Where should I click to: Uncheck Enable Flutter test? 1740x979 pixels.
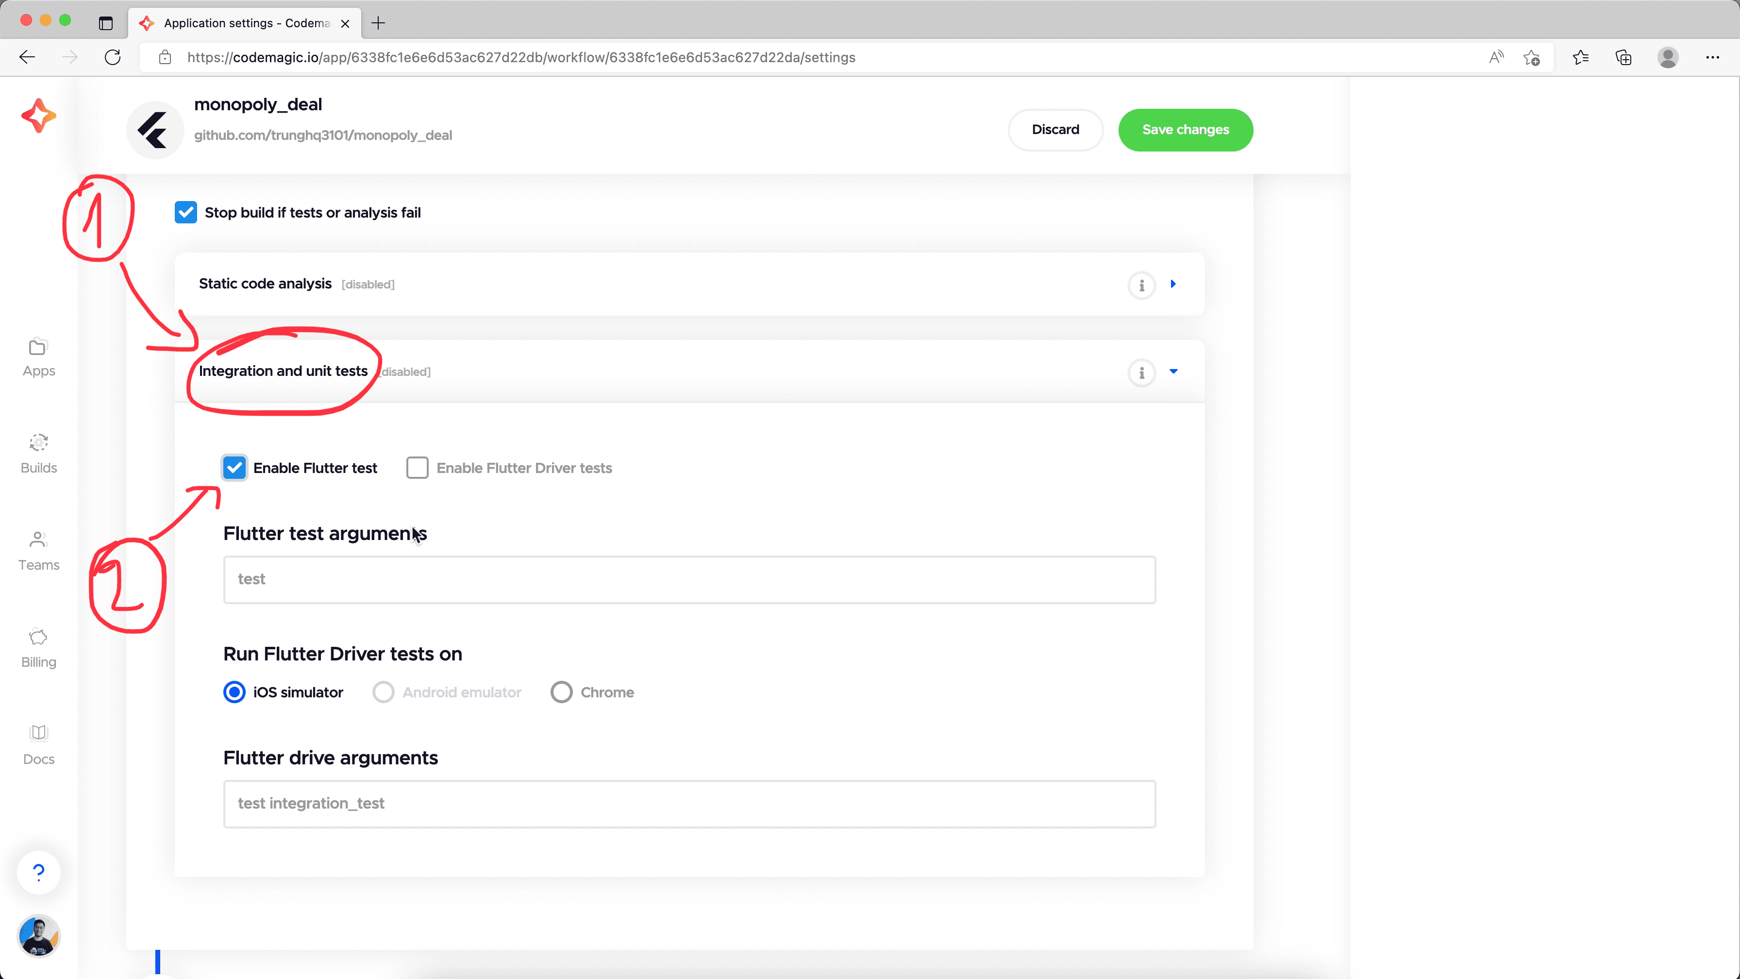pos(234,468)
